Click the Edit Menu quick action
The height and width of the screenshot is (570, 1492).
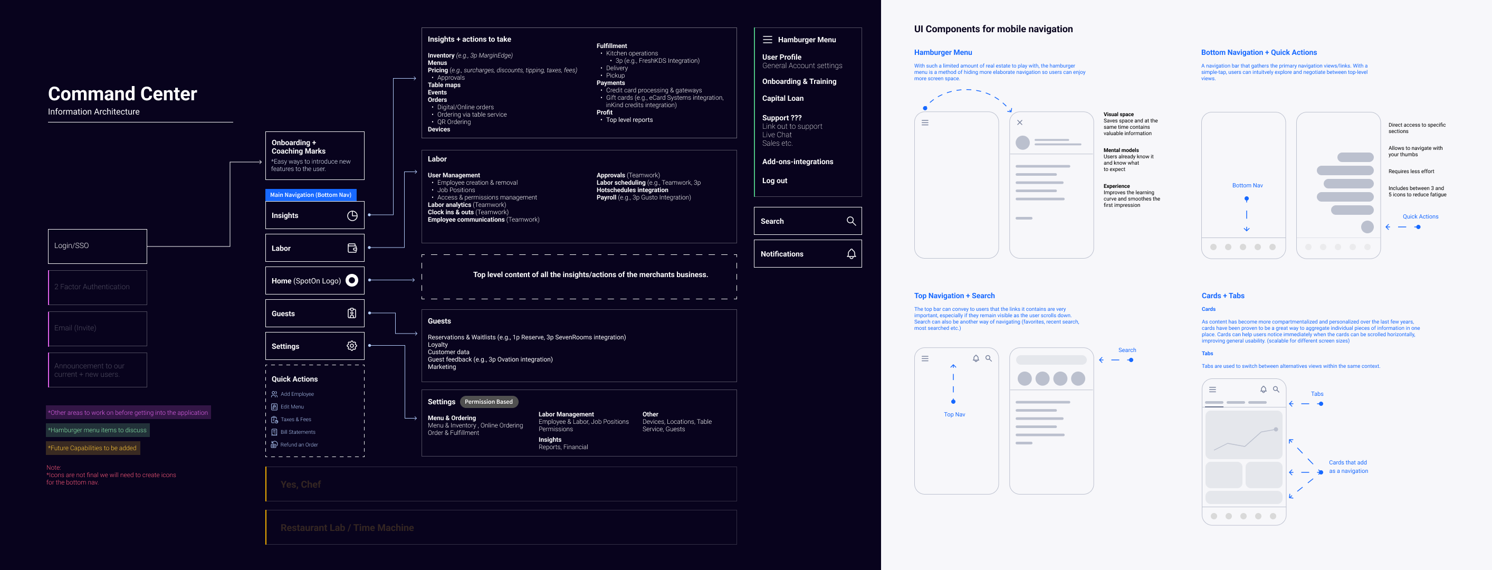291,406
